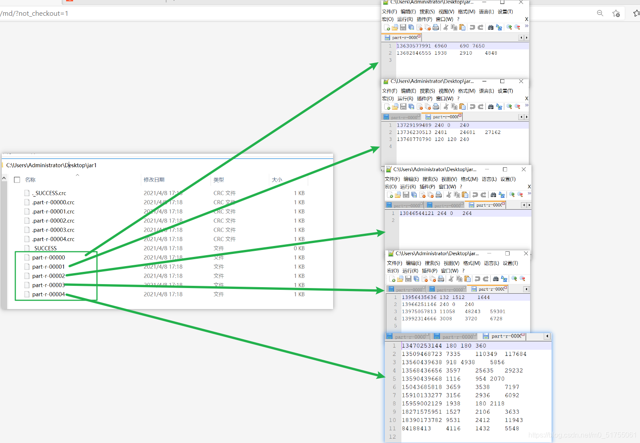Expand toolbar overflow chevron in window showing 13846544121
The width and height of the screenshot is (640, 443).
pos(529,193)
